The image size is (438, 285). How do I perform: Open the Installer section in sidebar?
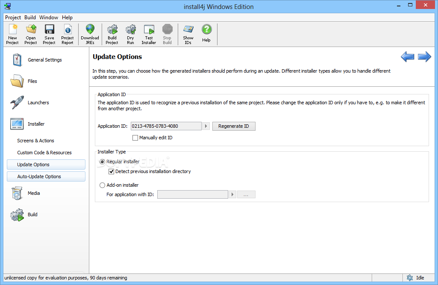tap(27, 124)
